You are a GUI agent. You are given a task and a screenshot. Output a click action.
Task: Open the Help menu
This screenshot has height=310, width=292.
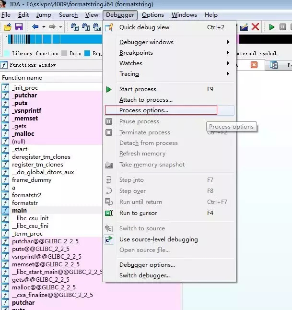pyautogui.click(x=211, y=15)
